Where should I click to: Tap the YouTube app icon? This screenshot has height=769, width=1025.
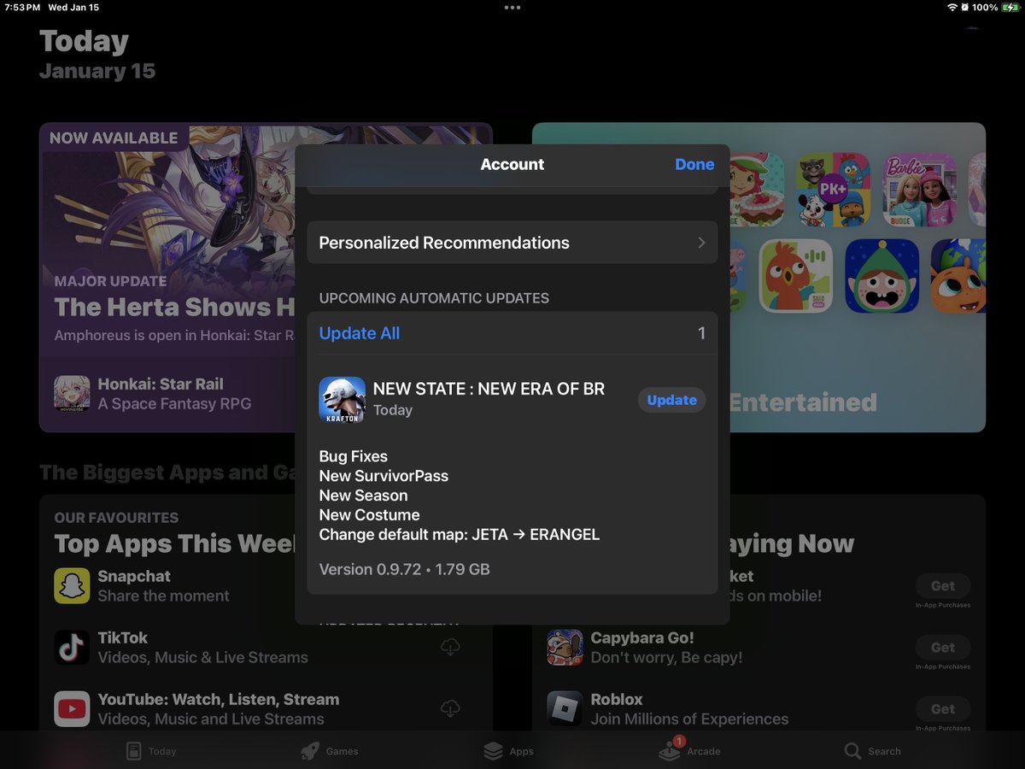[x=72, y=709]
